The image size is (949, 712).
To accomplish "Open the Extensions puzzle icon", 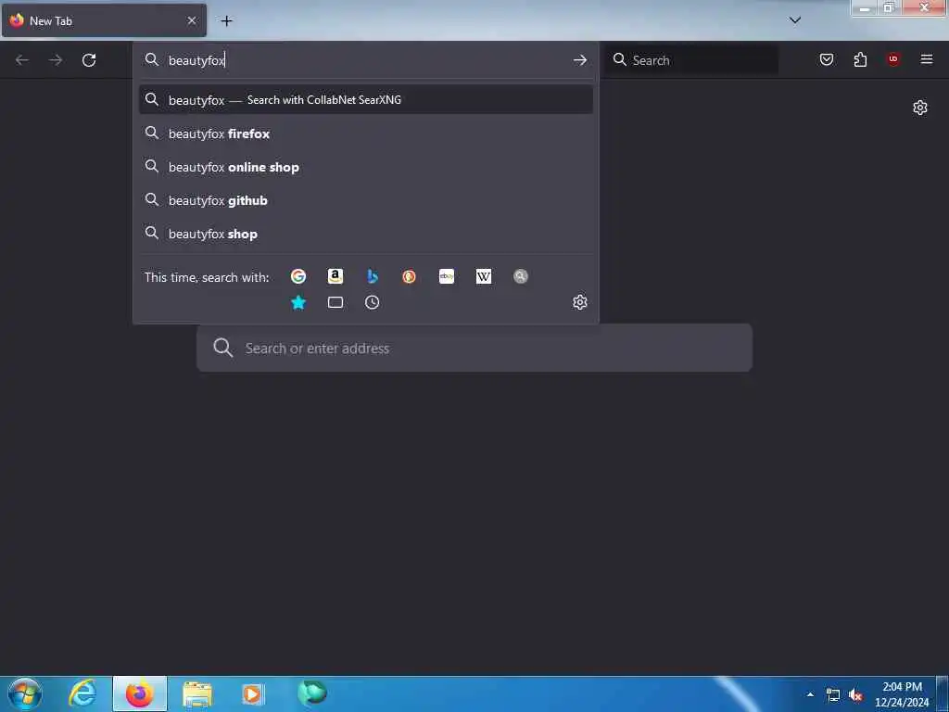I will tap(860, 59).
